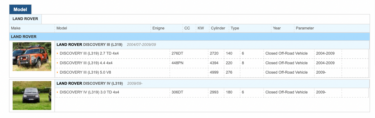Click the 180 KW value

point(229,92)
